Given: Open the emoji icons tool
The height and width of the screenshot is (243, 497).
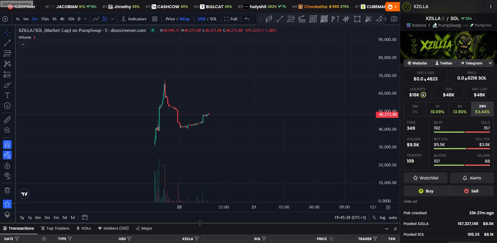Looking at the screenshot, I should [7, 106].
